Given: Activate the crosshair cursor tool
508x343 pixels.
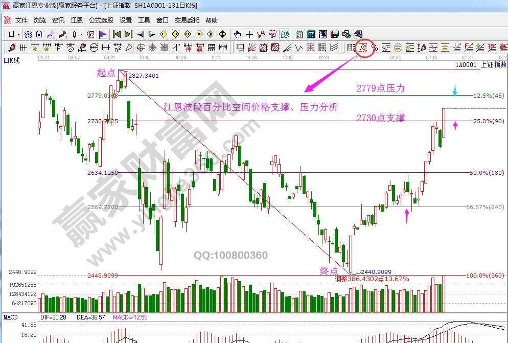Looking at the screenshot, I should 249,34.
